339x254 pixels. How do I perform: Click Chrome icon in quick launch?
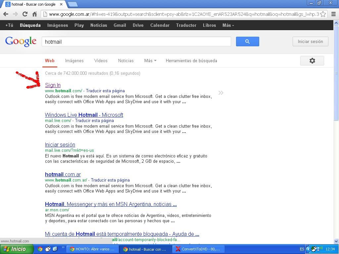pos(40,249)
